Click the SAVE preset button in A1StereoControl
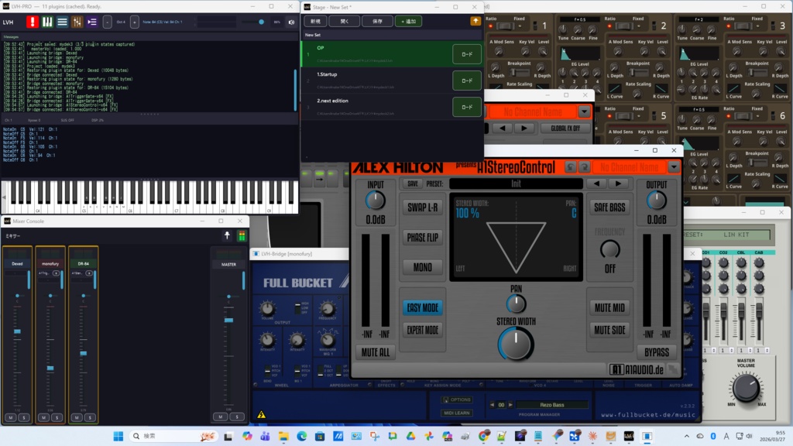 point(413,184)
